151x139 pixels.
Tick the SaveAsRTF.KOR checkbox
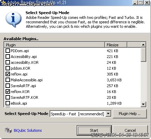tap(8, 97)
